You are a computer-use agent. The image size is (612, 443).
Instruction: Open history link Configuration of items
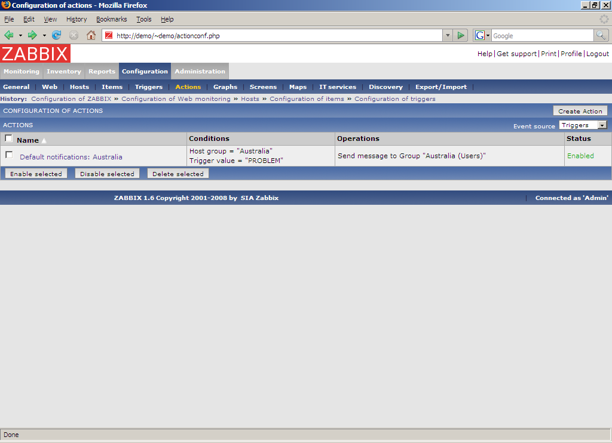307,99
